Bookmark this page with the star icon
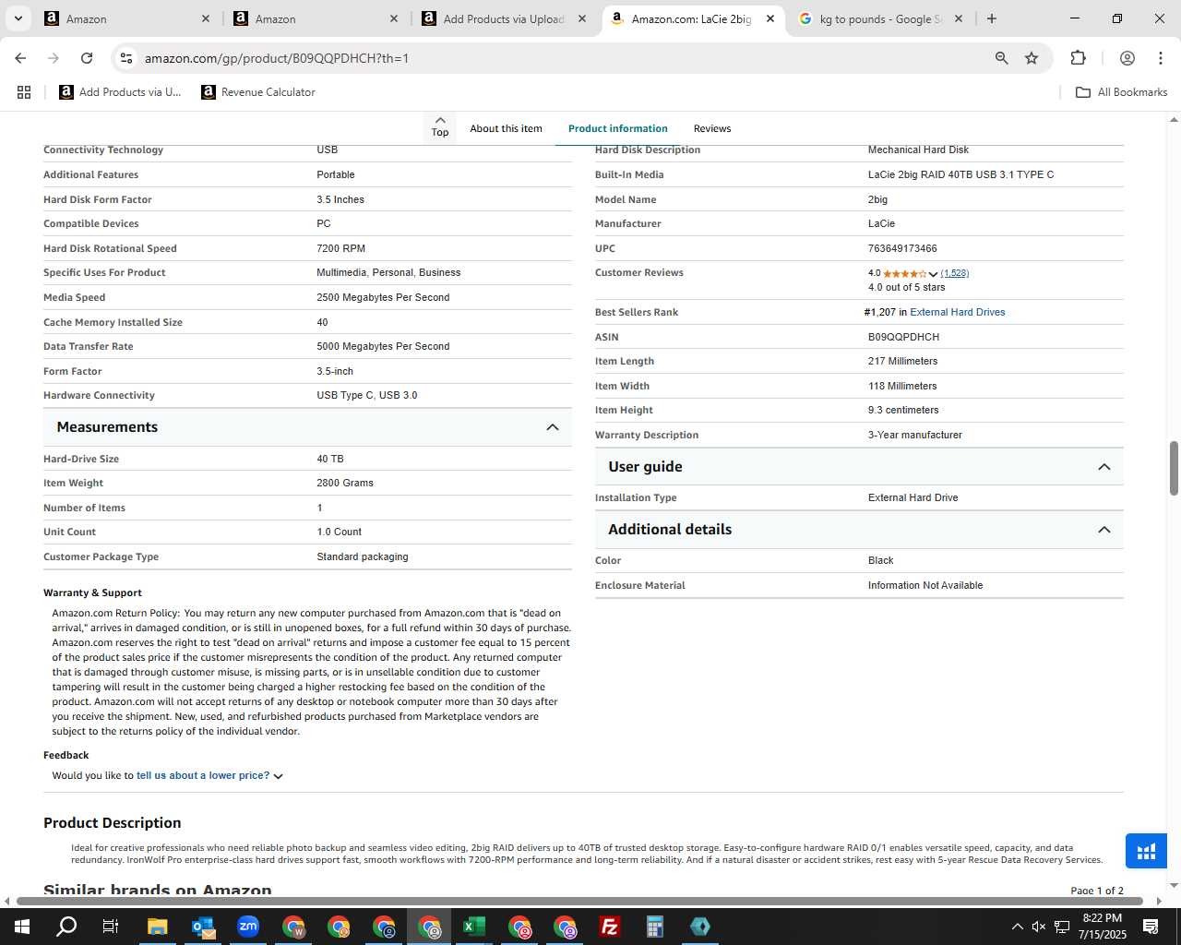 tap(1032, 58)
